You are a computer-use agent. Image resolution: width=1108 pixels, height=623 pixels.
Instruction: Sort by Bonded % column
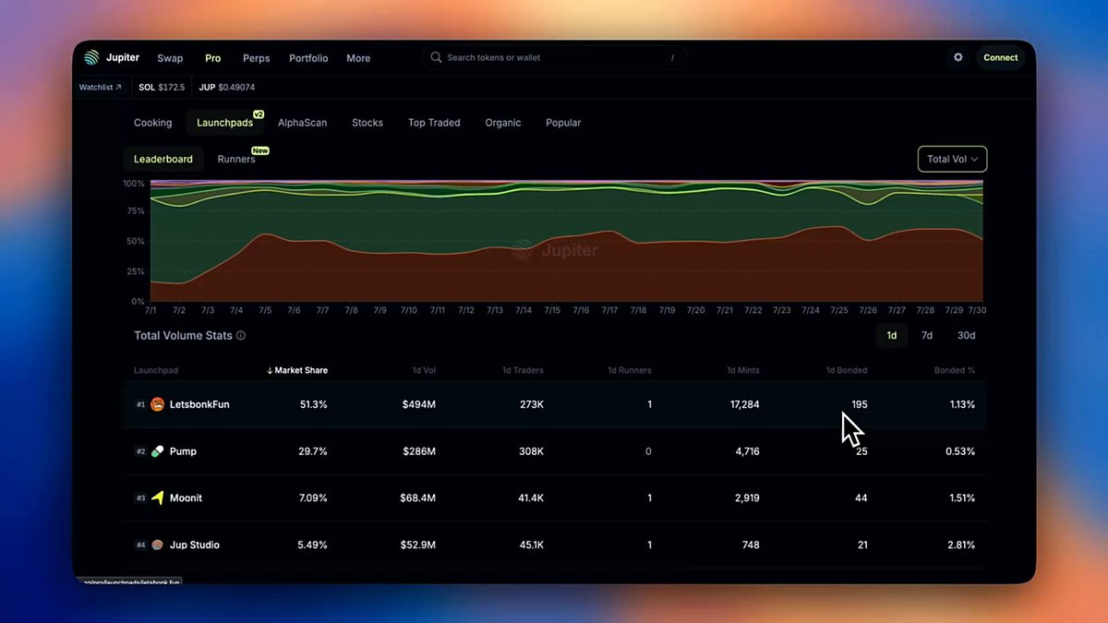955,370
